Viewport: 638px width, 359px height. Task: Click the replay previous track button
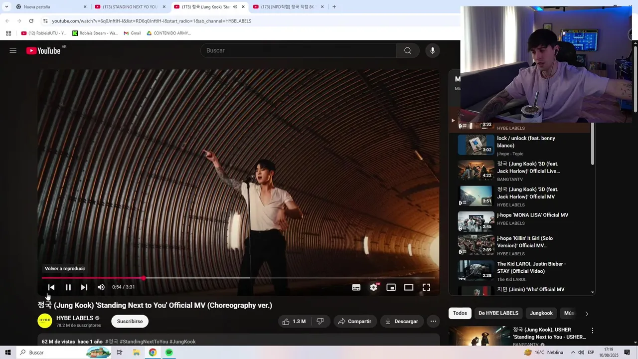point(51,287)
